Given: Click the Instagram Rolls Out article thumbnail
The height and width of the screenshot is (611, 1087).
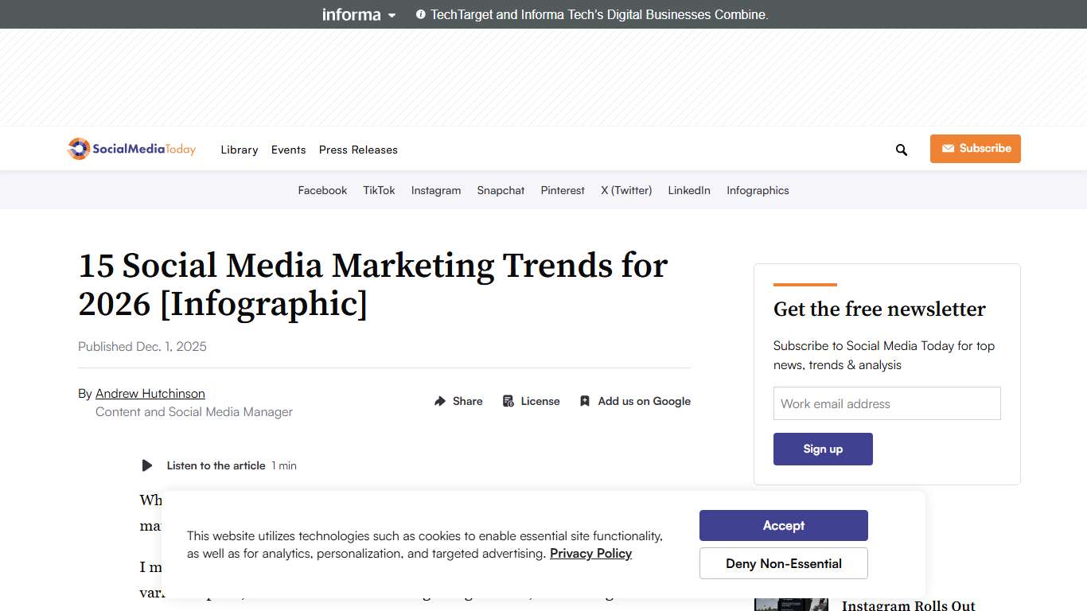Looking at the screenshot, I should pyautogui.click(x=792, y=605).
